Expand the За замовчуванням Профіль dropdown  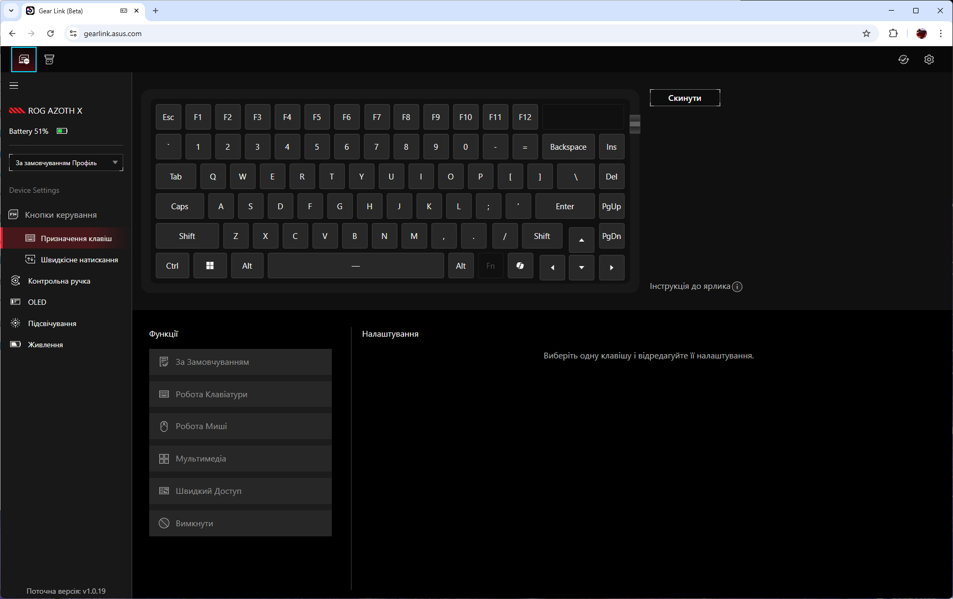[66, 162]
